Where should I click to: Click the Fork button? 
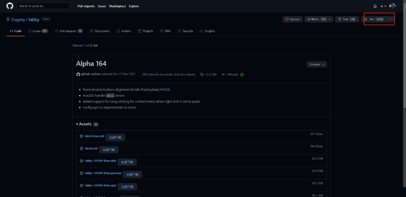[347, 19]
